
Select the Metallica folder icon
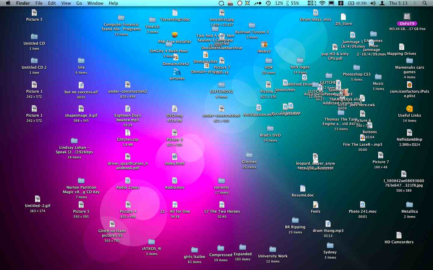tap(410, 205)
